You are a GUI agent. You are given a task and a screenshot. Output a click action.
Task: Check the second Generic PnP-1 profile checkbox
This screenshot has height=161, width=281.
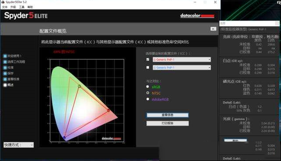click(148, 67)
